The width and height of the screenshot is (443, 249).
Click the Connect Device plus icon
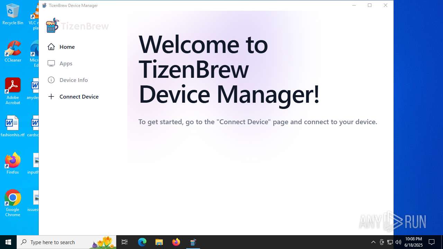click(x=51, y=96)
